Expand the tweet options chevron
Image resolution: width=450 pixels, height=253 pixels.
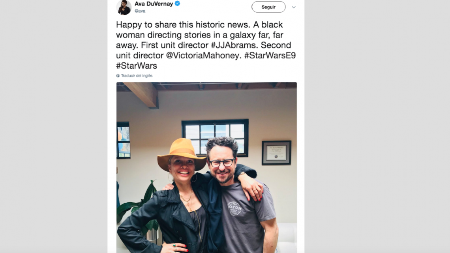293,7
